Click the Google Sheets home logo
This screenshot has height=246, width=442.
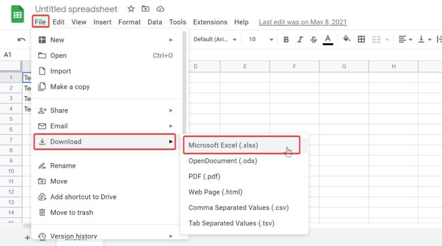click(17, 14)
